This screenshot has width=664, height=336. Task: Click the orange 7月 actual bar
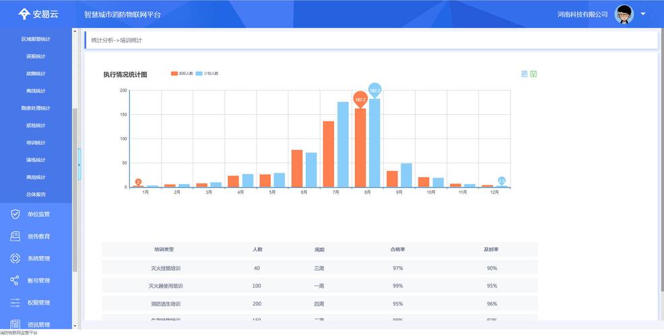[x=329, y=155]
